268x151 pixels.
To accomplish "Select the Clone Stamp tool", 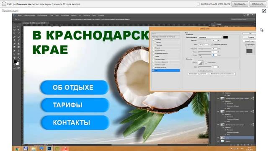I will point(15,40).
